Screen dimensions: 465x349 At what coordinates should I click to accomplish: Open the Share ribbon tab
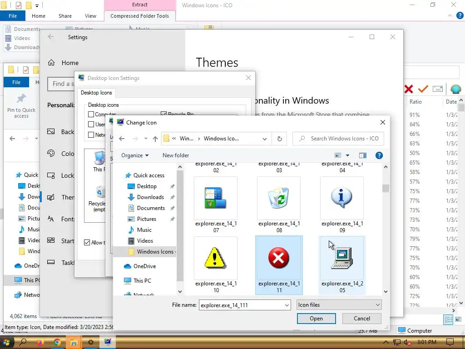coord(65,16)
